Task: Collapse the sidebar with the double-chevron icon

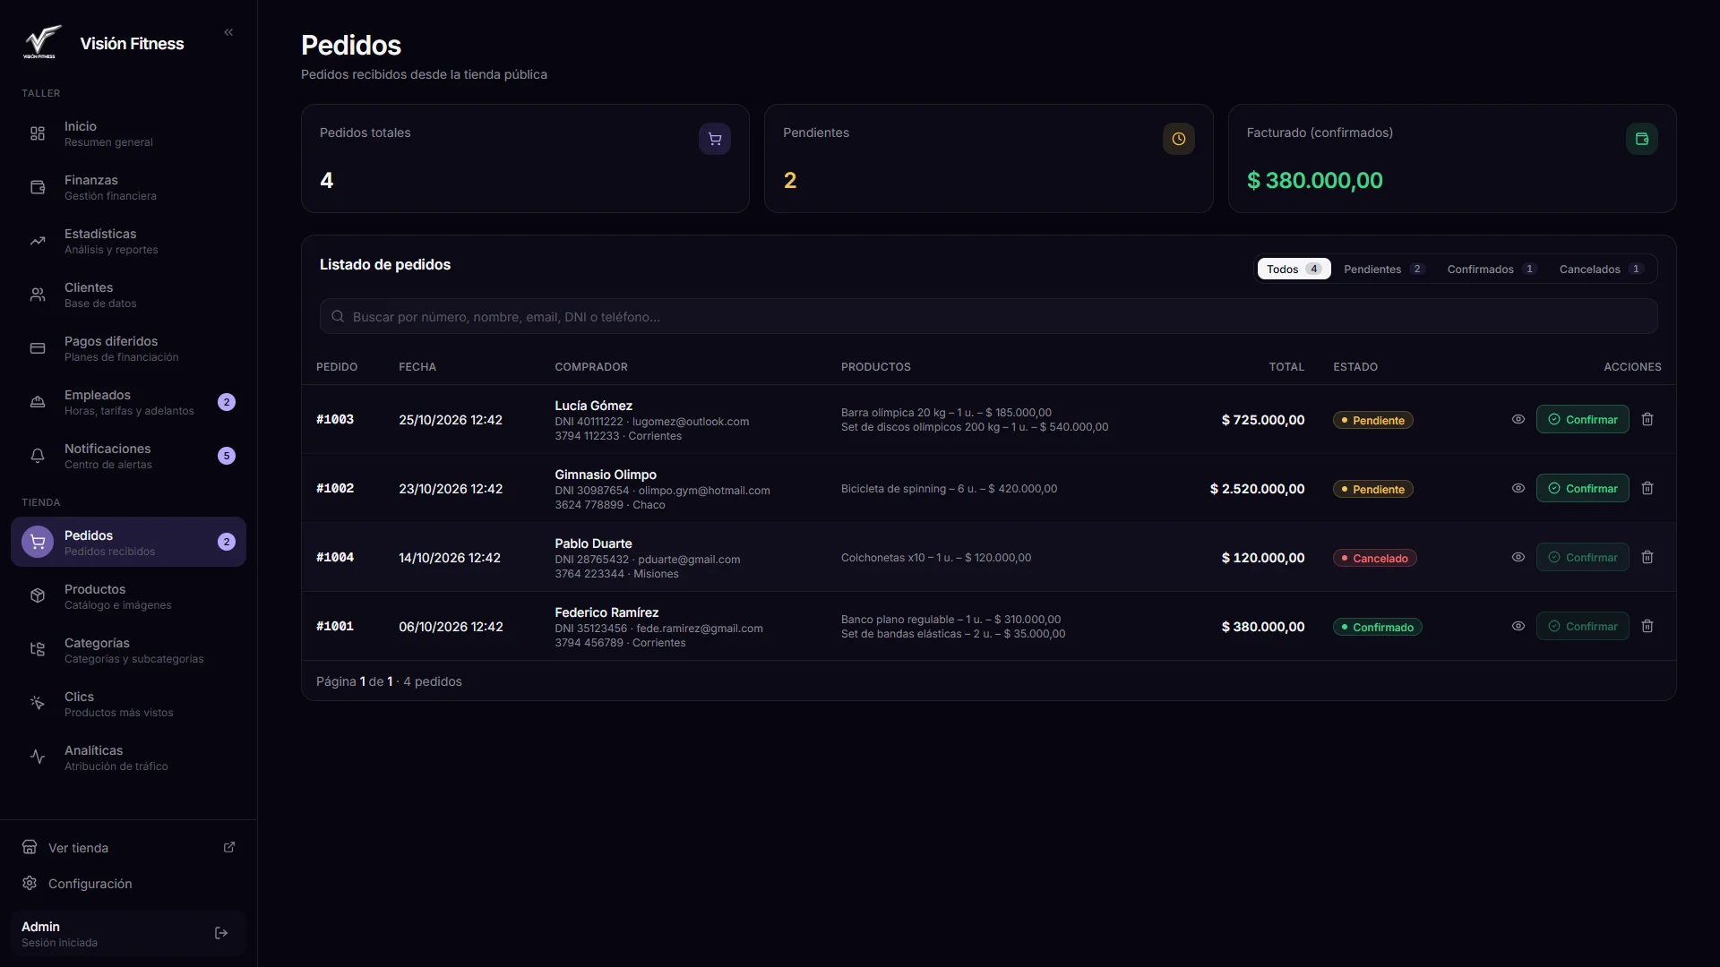Action: pos(228,32)
